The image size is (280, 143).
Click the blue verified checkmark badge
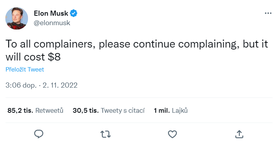tap(74, 13)
